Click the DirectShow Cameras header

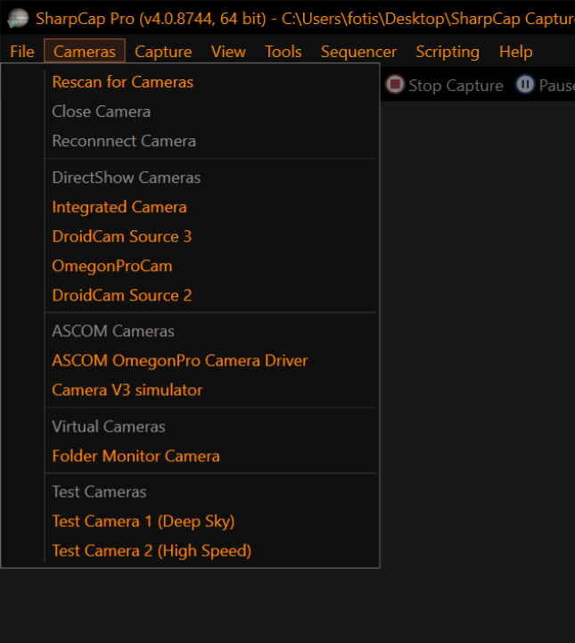(127, 177)
